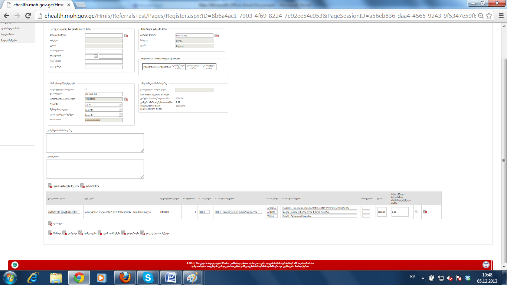Expand the municipality dropdown under the region field
507x285 pixels.
pos(120,110)
